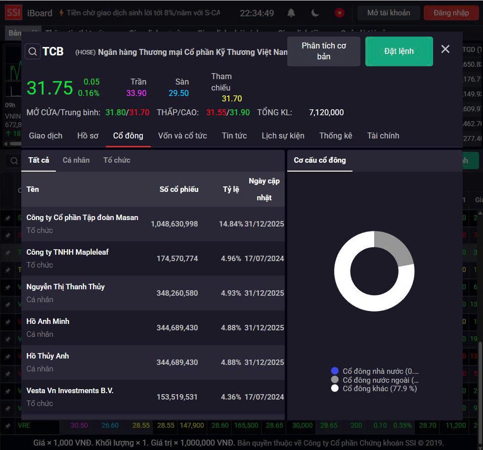
Task: Select the Công ty Cổ phần Tập đoàn Masan row
Action: pyautogui.click(x=153, y=224)
